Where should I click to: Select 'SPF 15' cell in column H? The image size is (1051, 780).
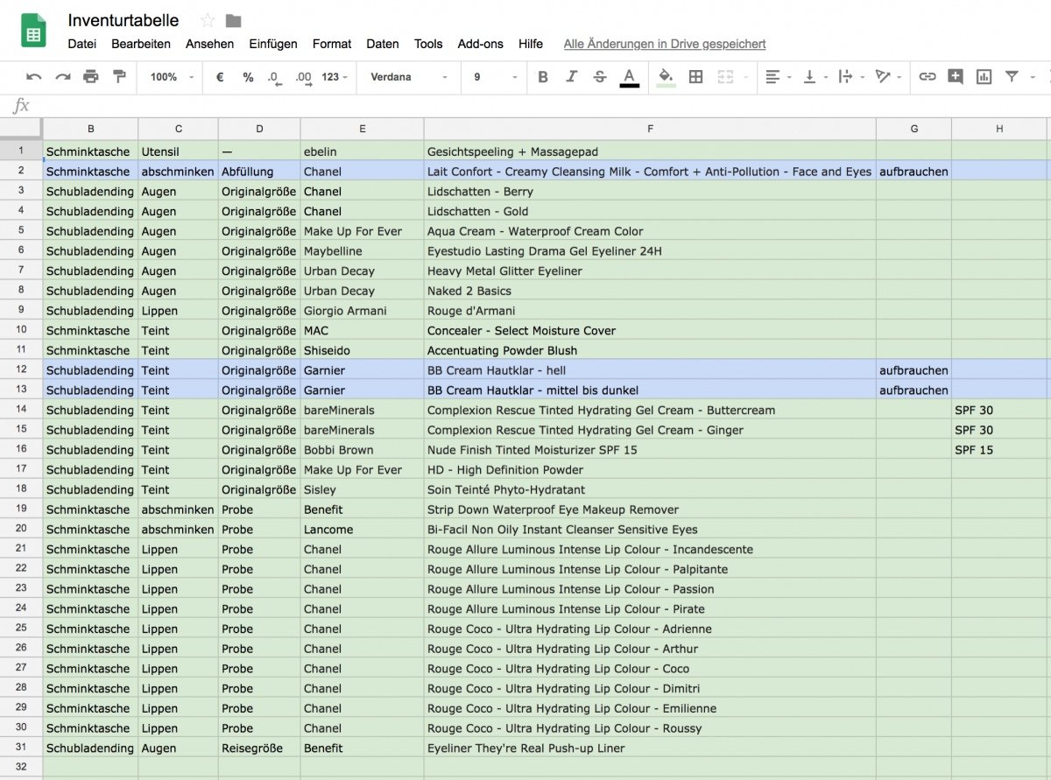(999, 450)
